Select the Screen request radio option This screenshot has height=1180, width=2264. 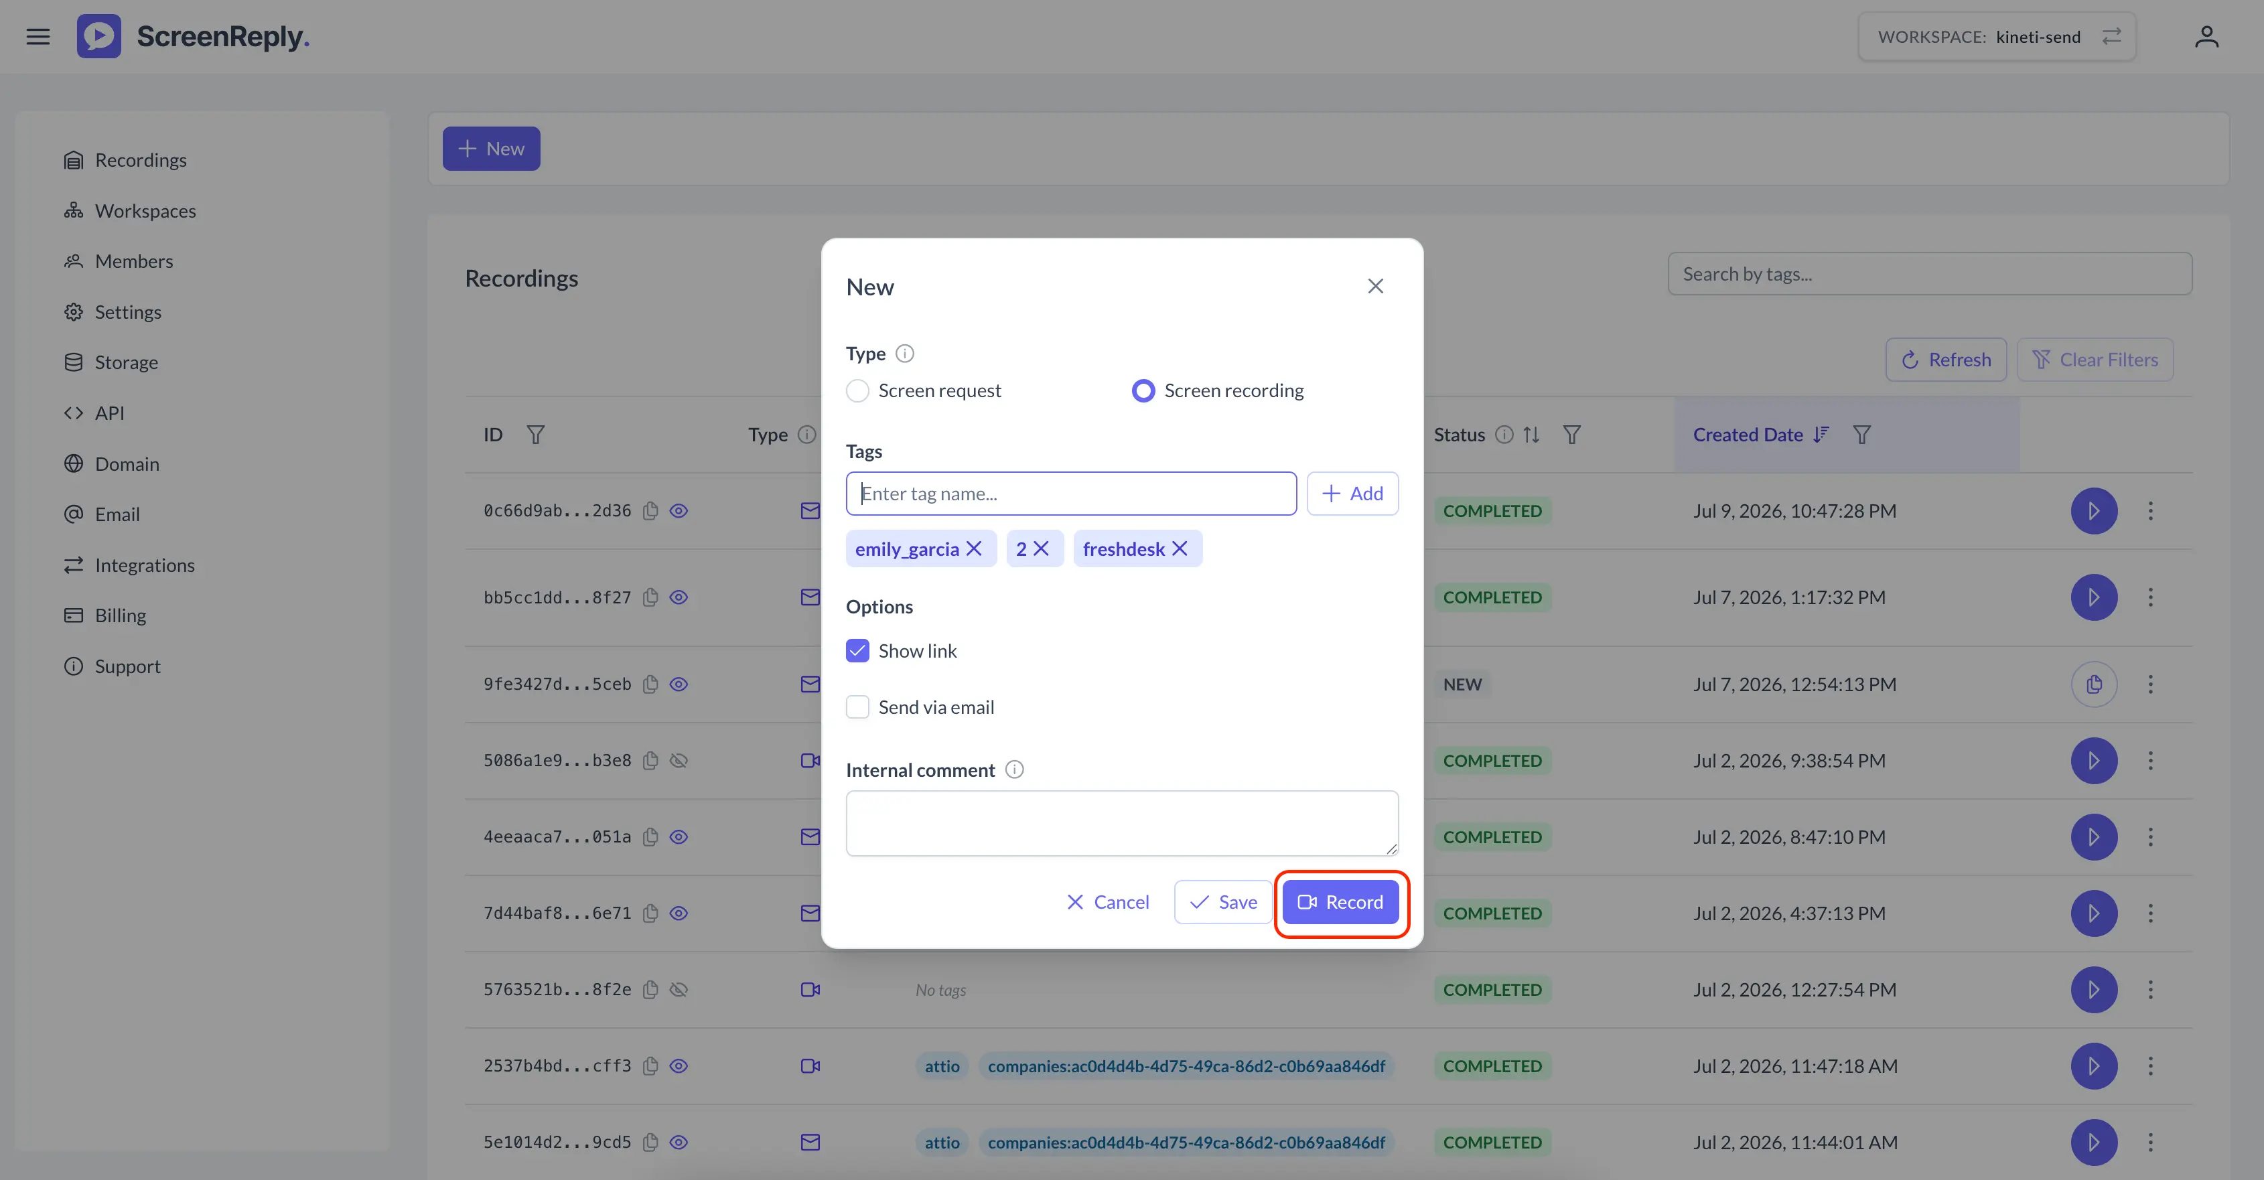coord(858,390)
